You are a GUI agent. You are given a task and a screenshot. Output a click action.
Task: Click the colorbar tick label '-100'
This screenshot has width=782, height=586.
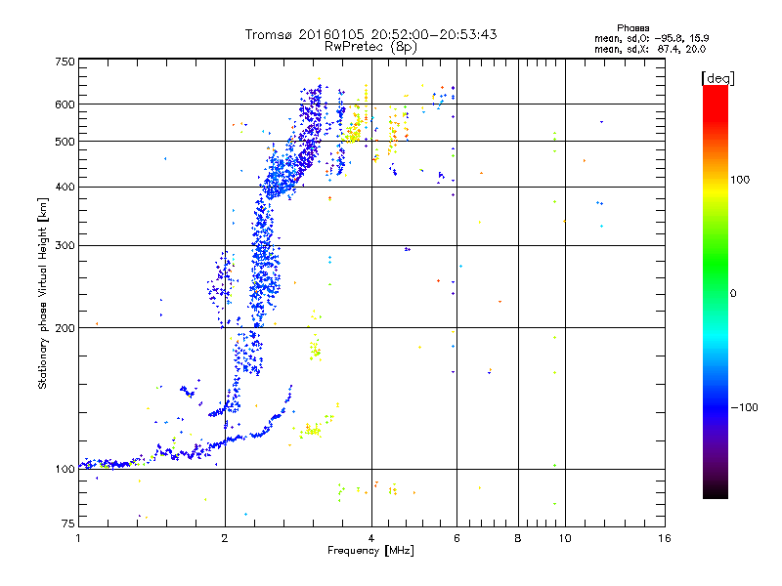[x=744, y=407]
